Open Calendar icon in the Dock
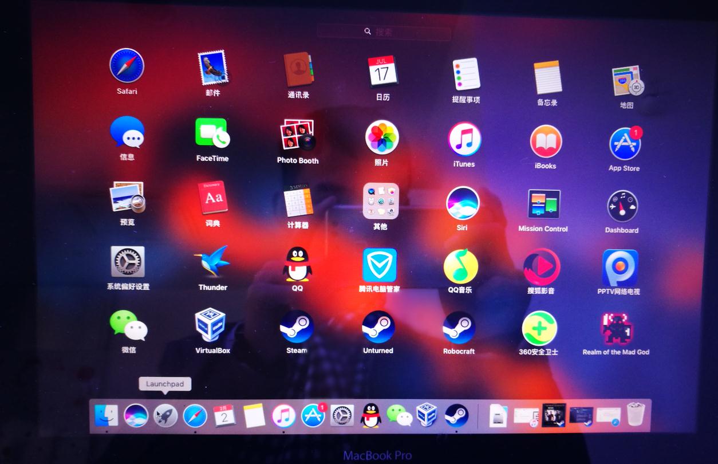 click(x=224, y=416)
